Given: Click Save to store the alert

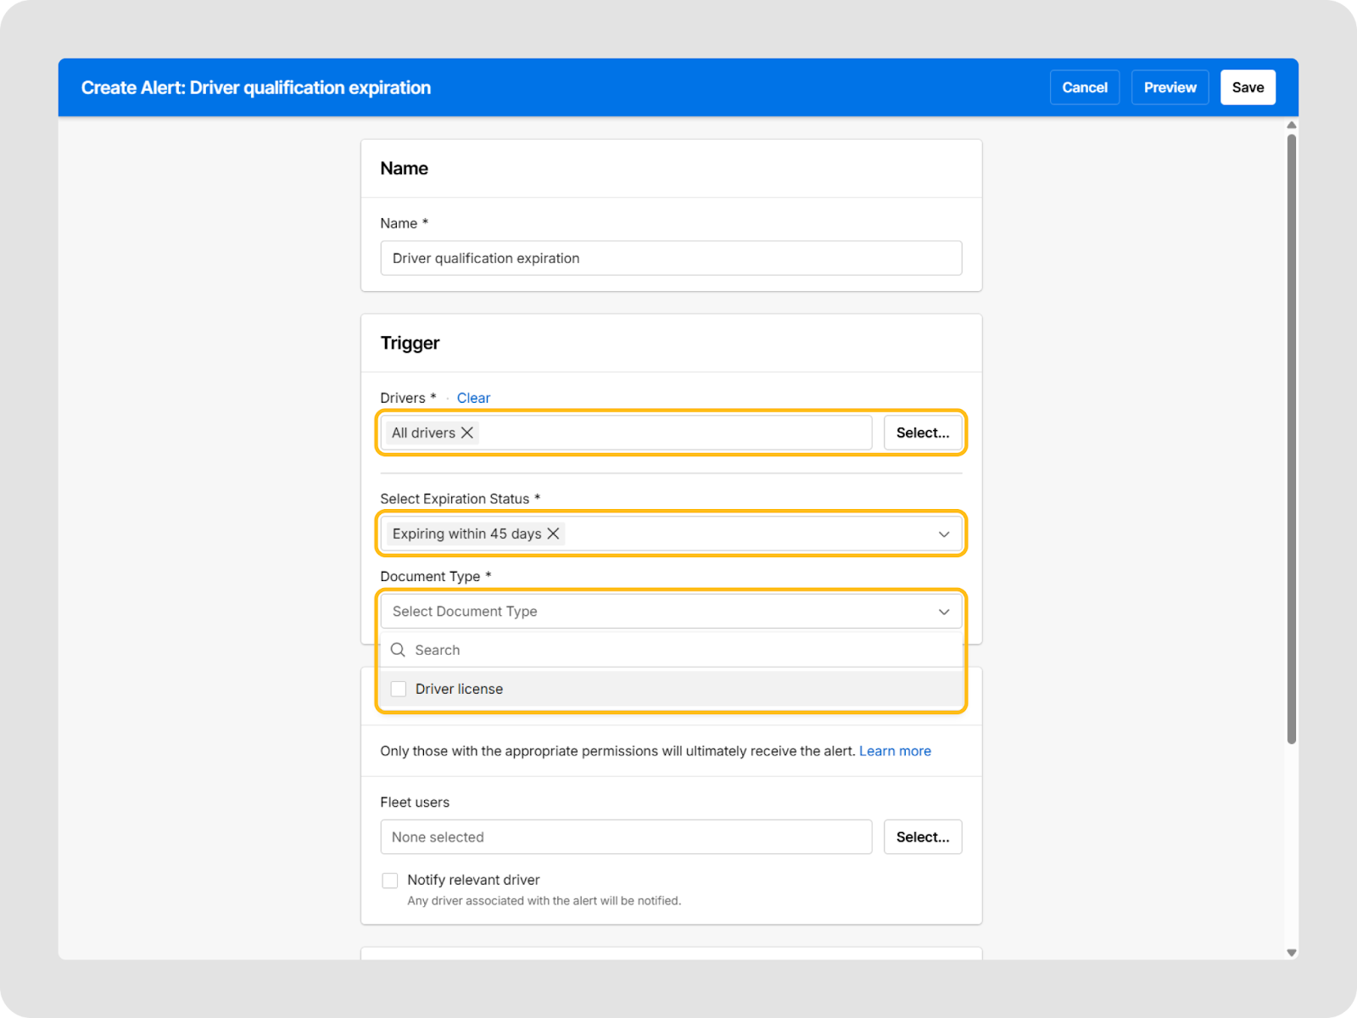Looking at the screenshot, I should (x=1247, y=87).
